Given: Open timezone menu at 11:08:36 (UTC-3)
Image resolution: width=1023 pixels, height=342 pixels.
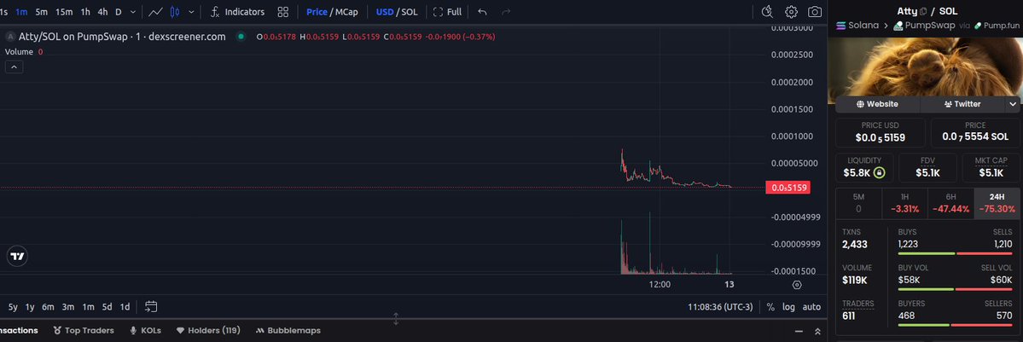Looking at the screenshot, I should pos(719,307).
